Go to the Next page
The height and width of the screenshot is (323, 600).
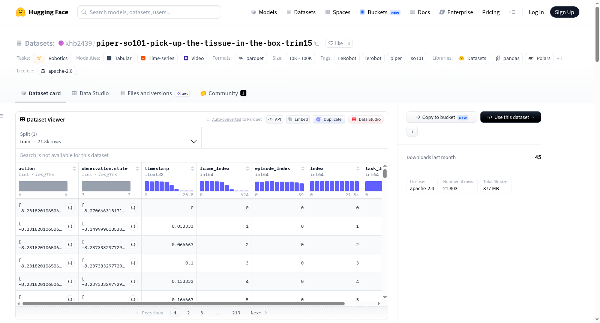coord(259,313)
